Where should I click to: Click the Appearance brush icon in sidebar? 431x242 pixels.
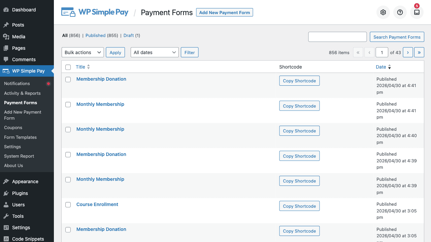6,182
